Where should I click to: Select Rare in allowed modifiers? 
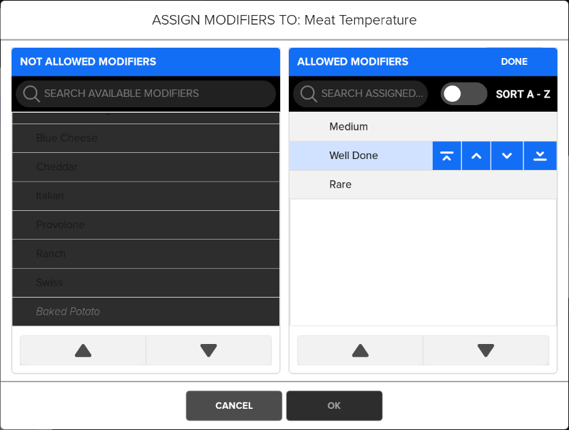click(422, 184)
